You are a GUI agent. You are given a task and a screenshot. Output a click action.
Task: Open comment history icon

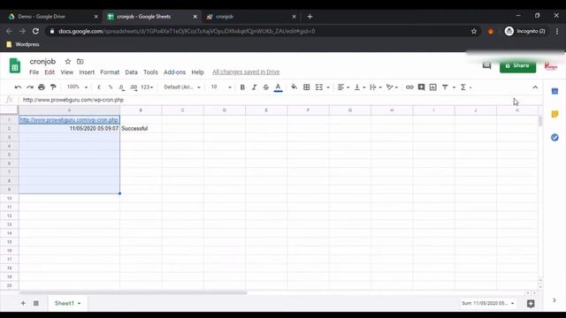(x=486, y=65)
